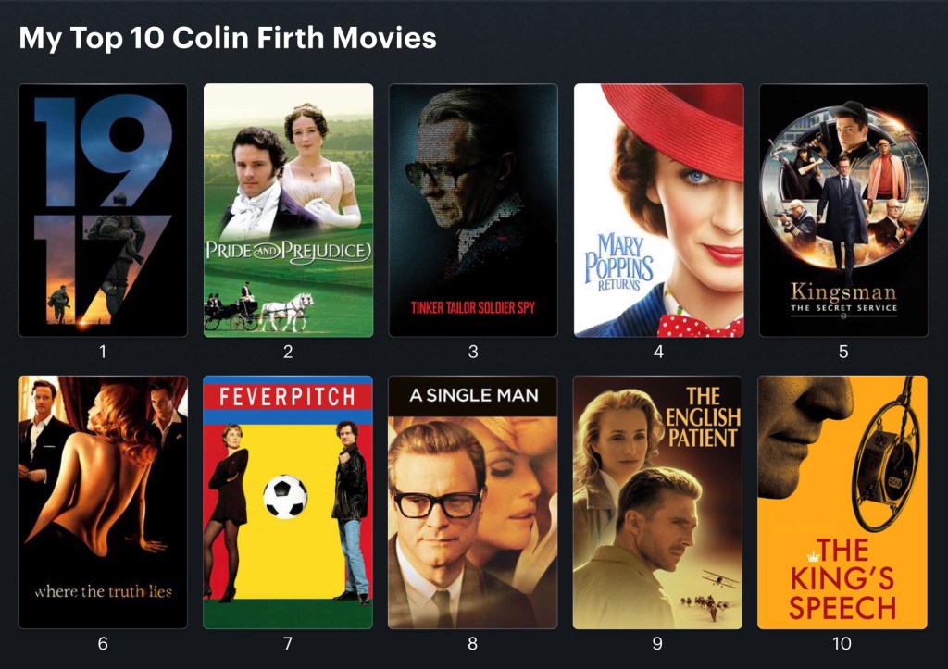Open the Fever Pitch poster
Screen dimensions: 948x669
point(288,502)
